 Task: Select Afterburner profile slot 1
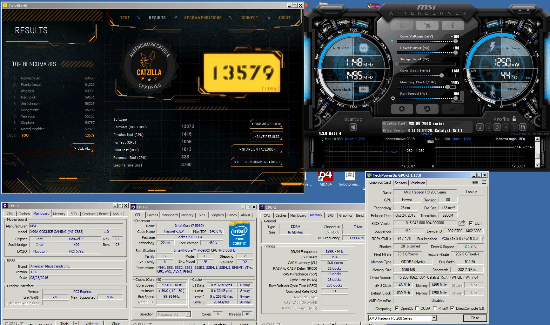tap(480, 127)
